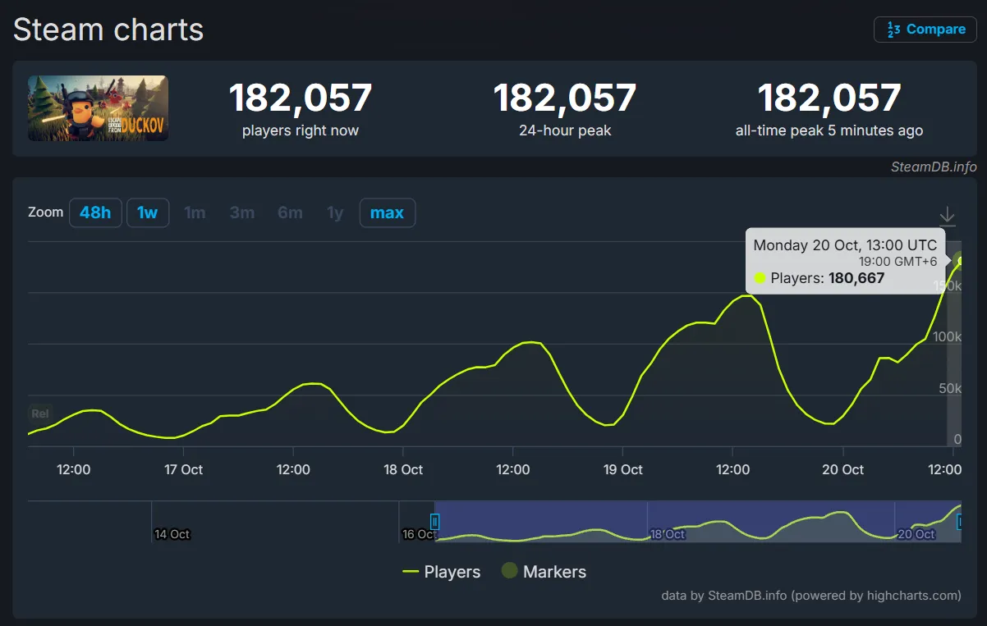Click the players right now count
This screenshot has height=626, width=987.
click(301, 98)
